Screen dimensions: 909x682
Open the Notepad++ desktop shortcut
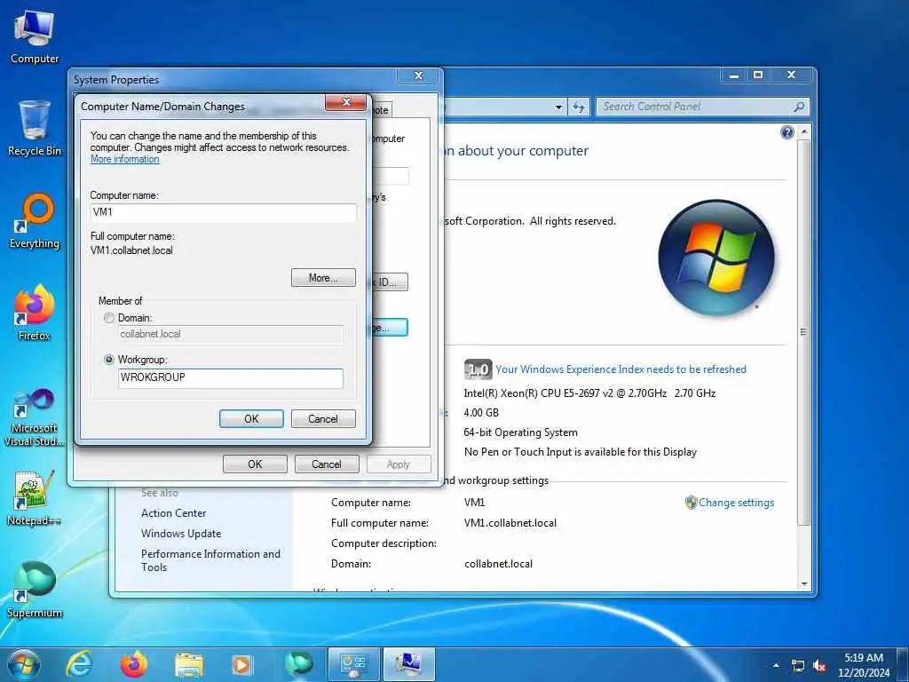click(x=35, y=497)
